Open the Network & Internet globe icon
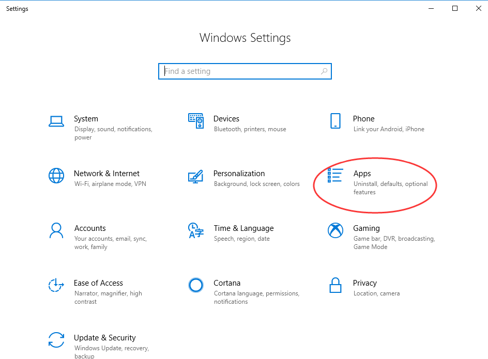 (56, 176)
